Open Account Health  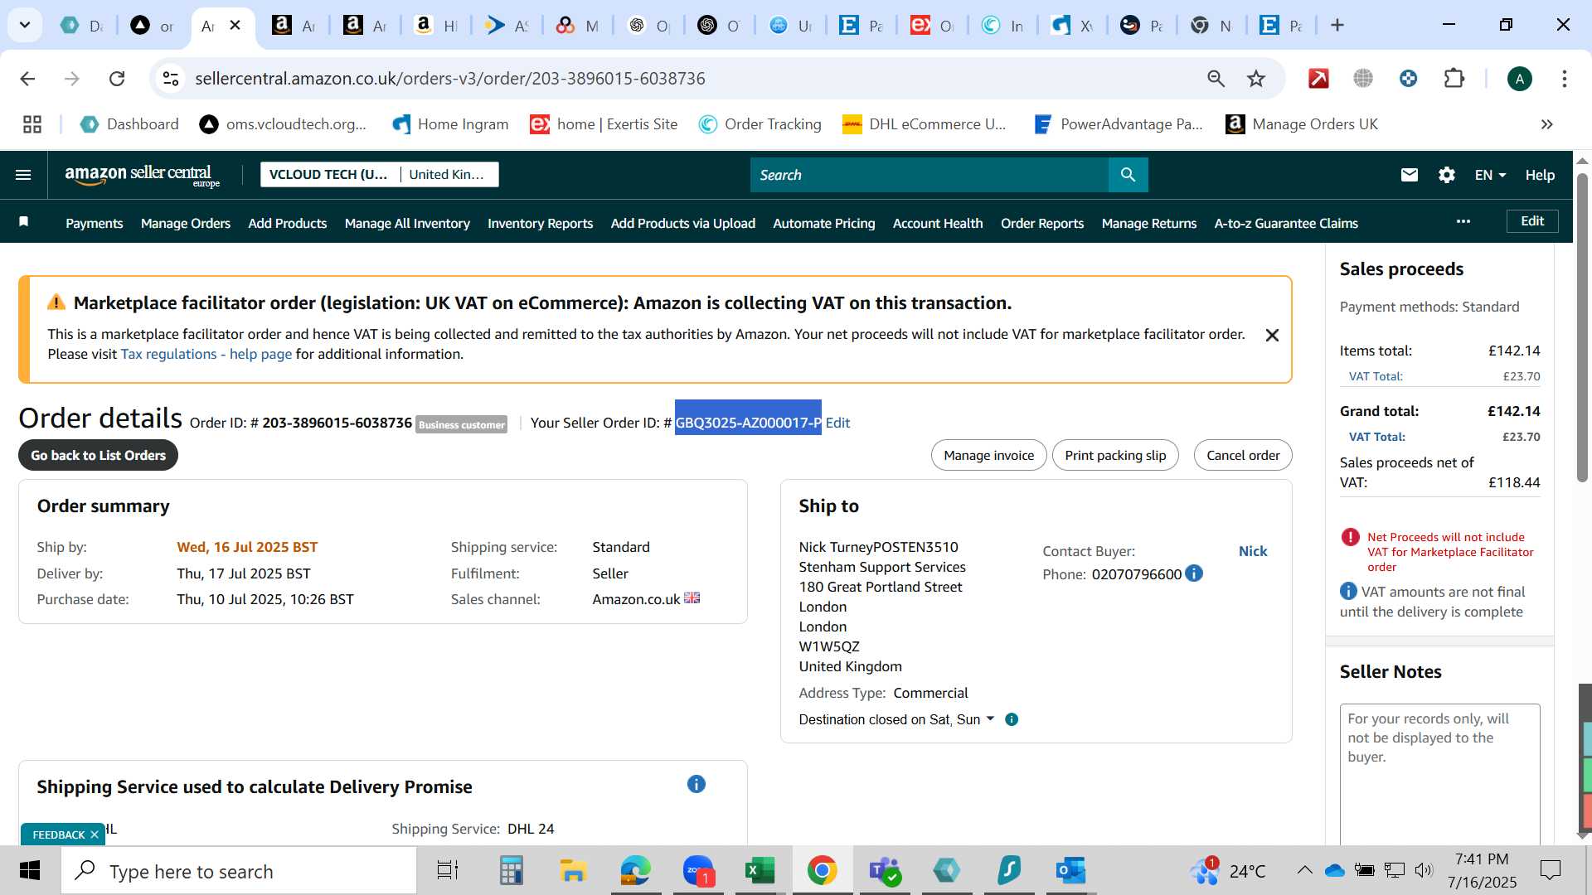tap(938, 223)
